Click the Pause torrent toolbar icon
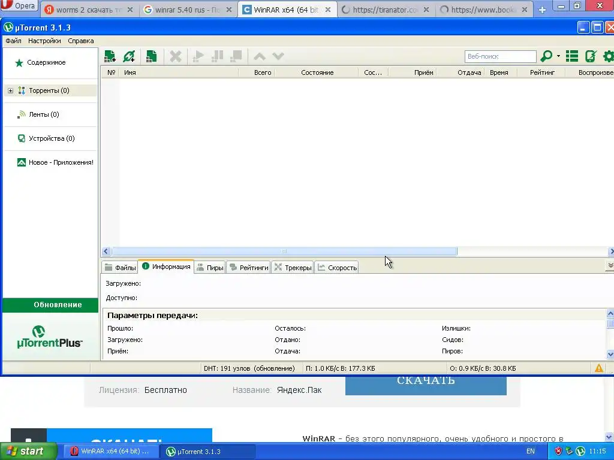614x460 pixels. 217,56
